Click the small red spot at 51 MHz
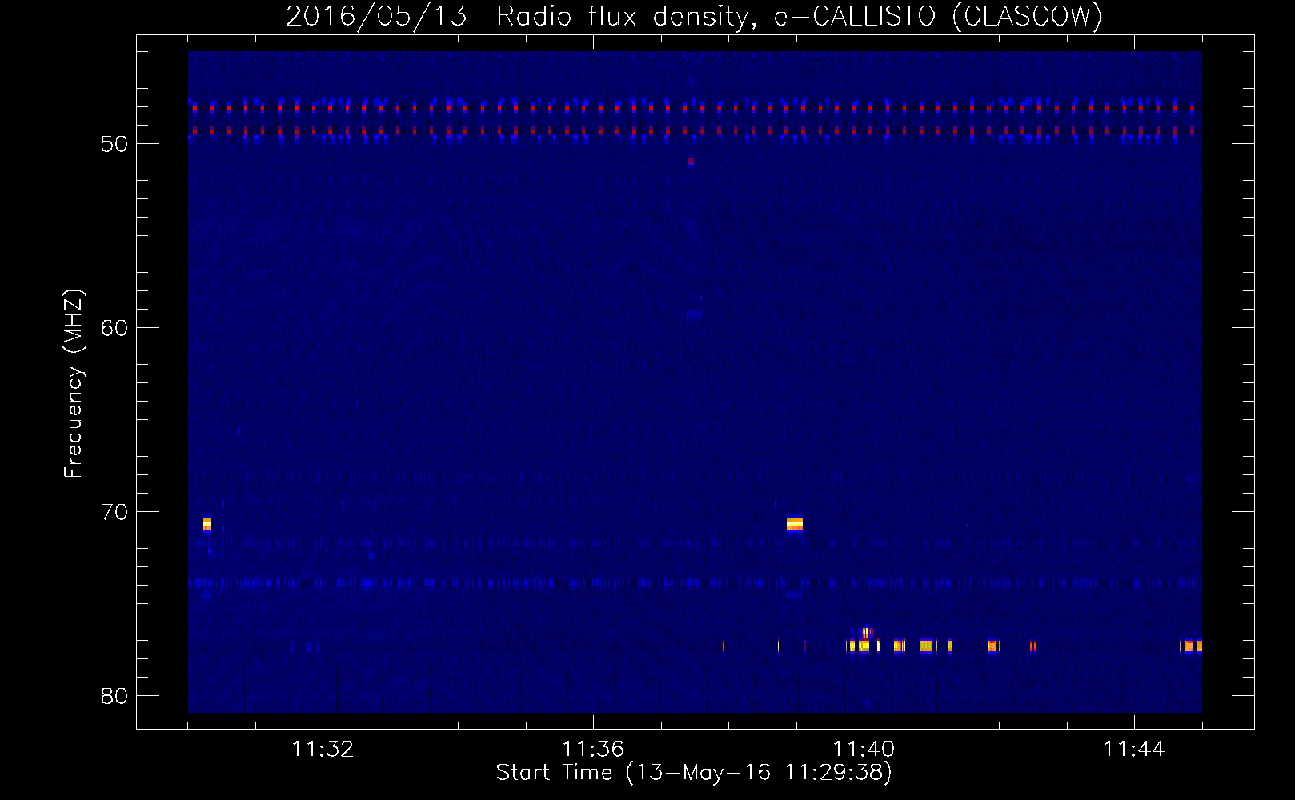The image size is (1295, 800). click(x=691, y=162)
